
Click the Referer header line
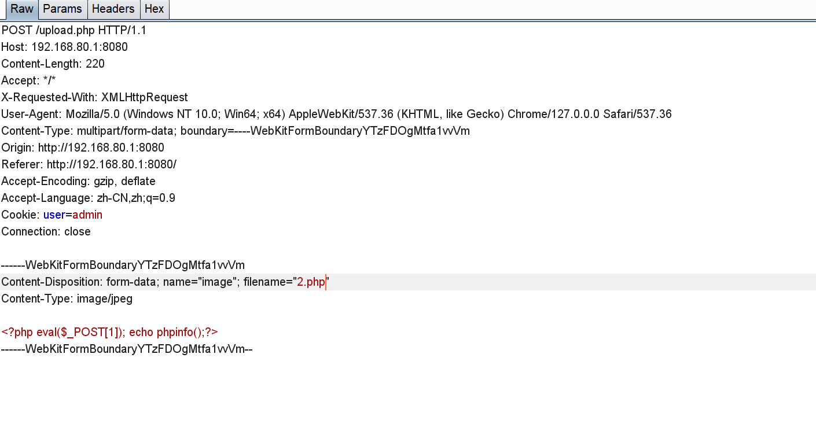pyautogui.click(x=89, y=164)
